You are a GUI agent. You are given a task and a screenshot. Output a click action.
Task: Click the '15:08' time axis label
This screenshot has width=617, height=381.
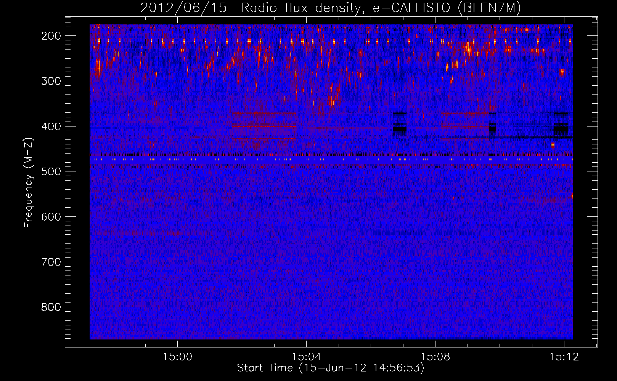pyautogui.click(x=435, y=357)
